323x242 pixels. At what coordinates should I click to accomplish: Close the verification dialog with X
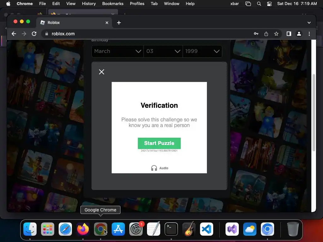pyautogui.click(x=102, y=72)
